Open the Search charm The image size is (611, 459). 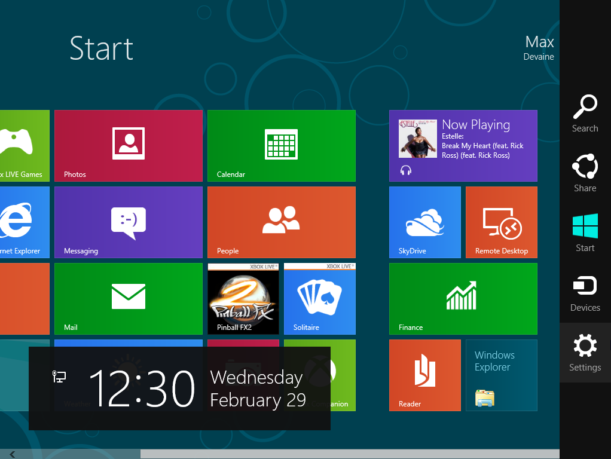[x=585, y=114]
